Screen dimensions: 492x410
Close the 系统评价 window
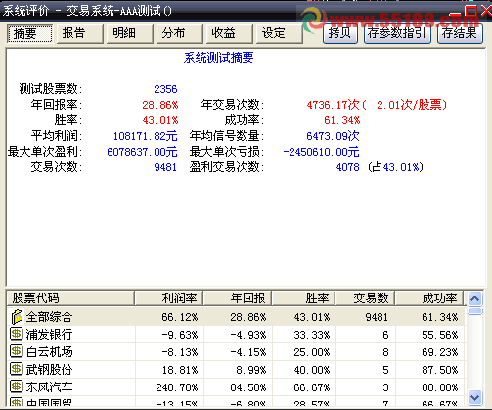tap(486, 11)
